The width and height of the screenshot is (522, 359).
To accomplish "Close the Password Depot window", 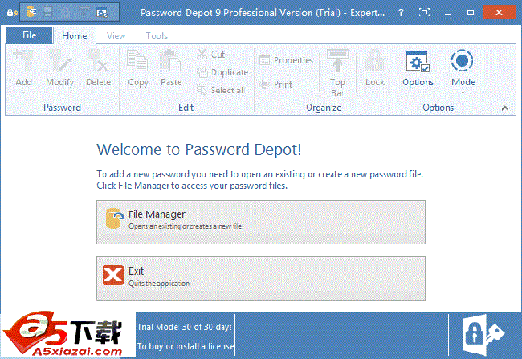I will coord(499,13).
